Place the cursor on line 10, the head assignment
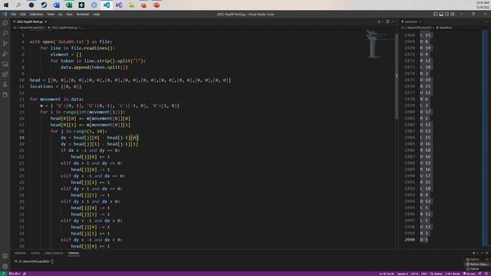The width and height of the screenshot is (491, 276). click(x=130, y=80)
